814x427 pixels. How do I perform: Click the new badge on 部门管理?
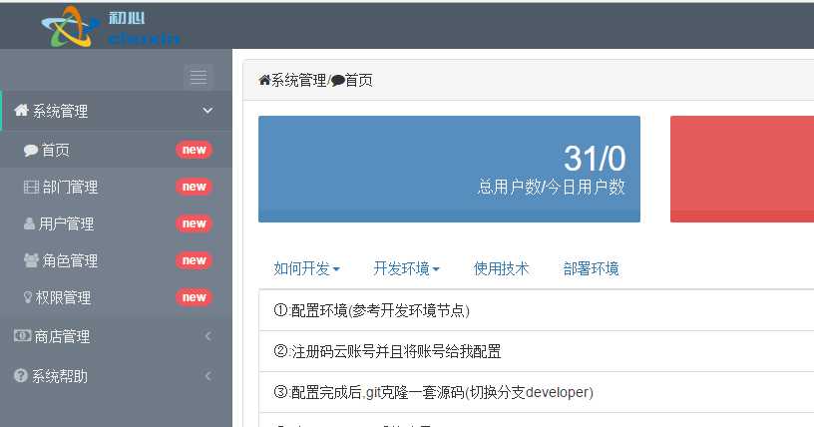pos(195,187)
